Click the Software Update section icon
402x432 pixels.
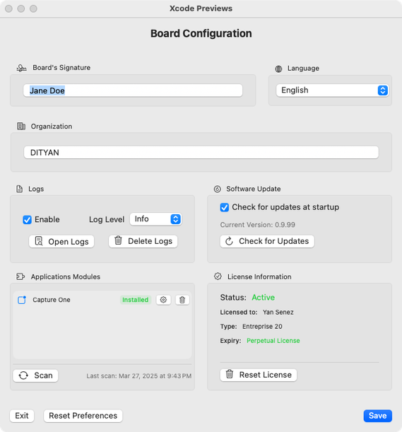[x=217, y=189]
